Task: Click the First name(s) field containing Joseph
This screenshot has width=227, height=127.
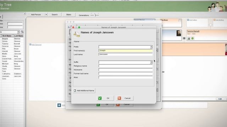Action: pos(126,50)
